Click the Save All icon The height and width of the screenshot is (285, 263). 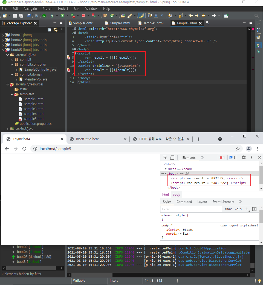coord(21,16)
